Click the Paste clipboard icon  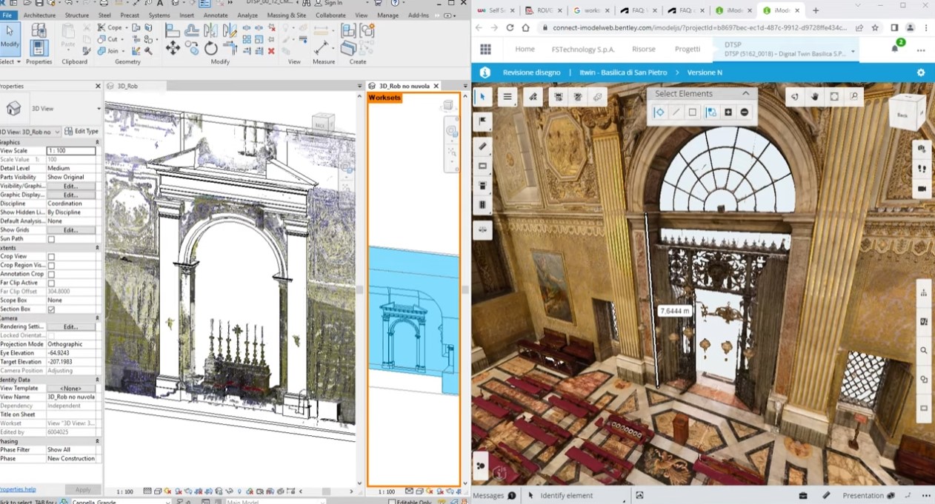[68, 35]
